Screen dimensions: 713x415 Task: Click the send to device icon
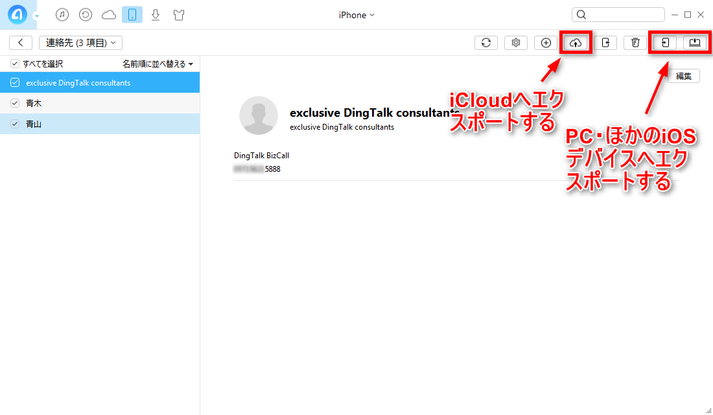tap(605, 42)
